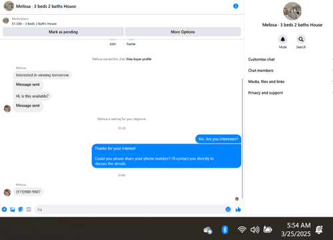Choose a sticker from the sticker icon
The image size is (333, 240).
click(21, 209)
